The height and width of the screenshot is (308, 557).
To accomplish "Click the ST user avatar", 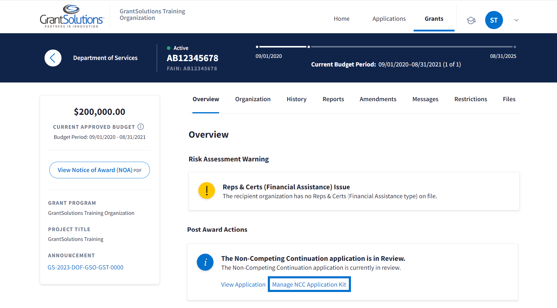I will tap(494, 20).
